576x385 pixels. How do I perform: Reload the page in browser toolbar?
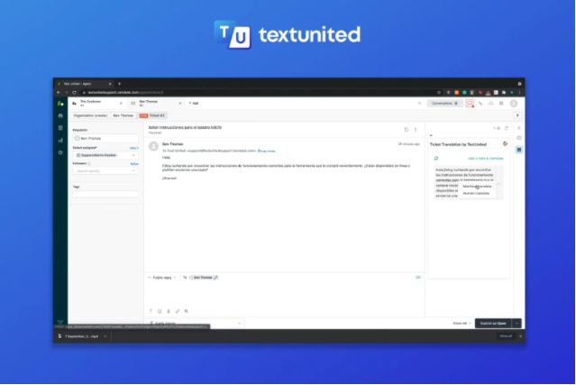(x=74, y=93)
